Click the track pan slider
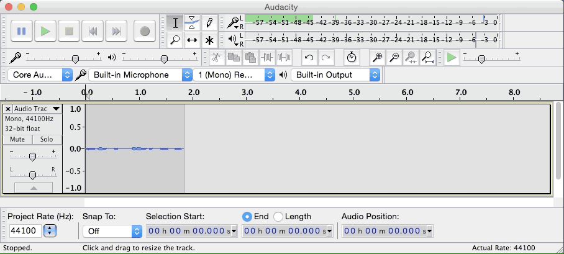The image size is (564, 254). 32,175
